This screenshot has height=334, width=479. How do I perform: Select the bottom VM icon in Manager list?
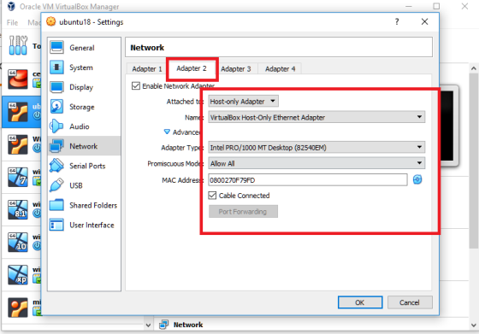pyautogui.click(x=18, y=308)
